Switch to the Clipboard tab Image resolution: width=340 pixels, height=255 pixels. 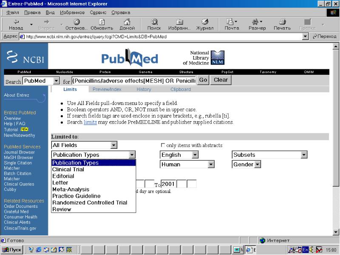pyautogui.click(x=181, y=89)
